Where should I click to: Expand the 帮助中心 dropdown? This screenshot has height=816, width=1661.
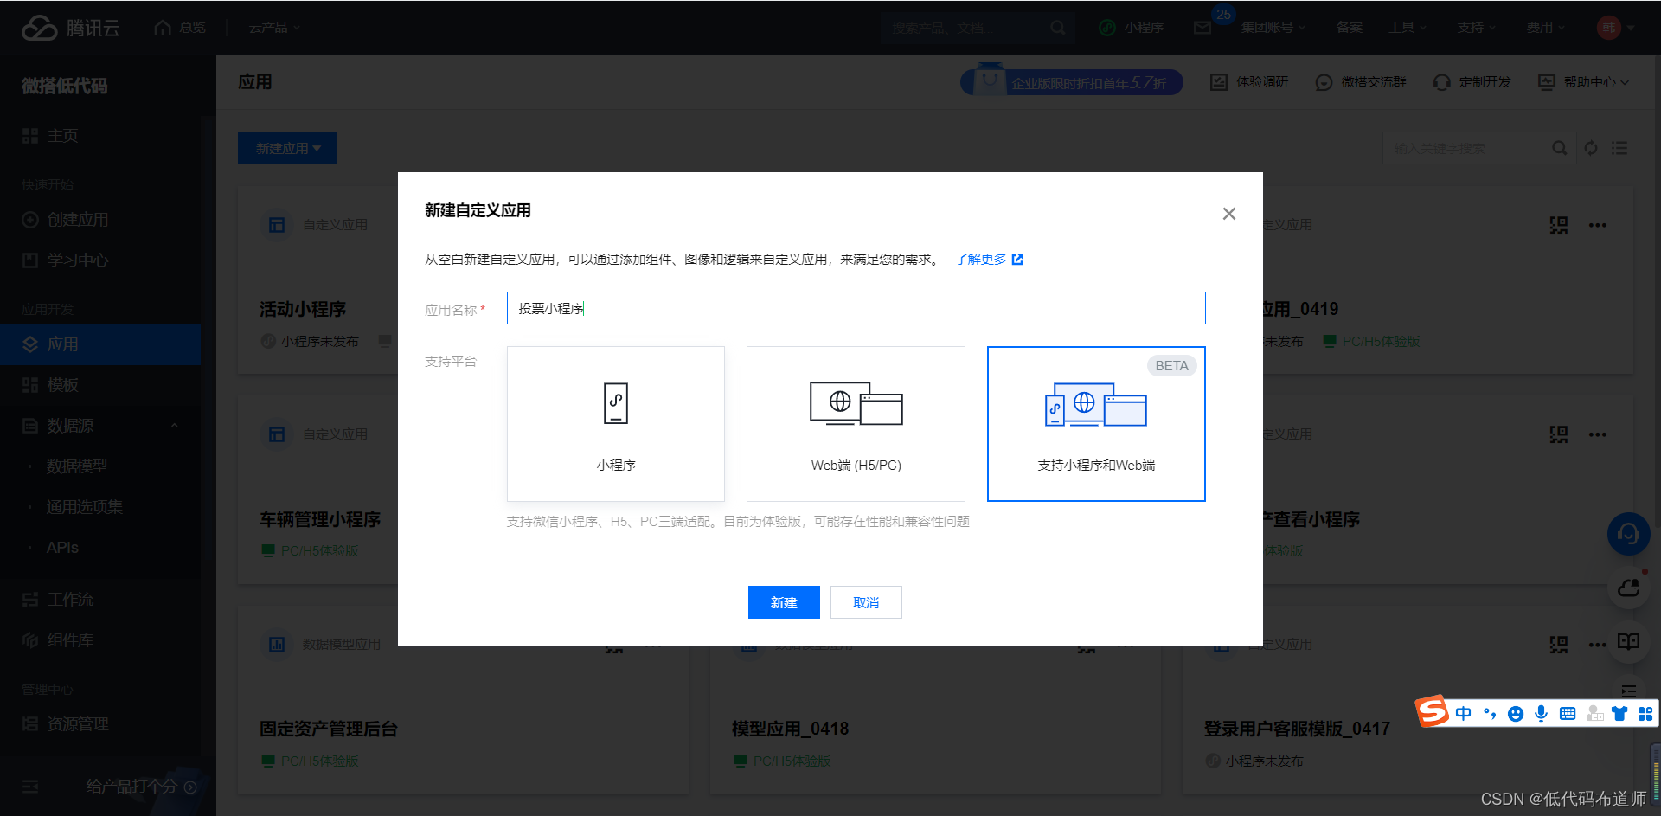point(1583,82)
